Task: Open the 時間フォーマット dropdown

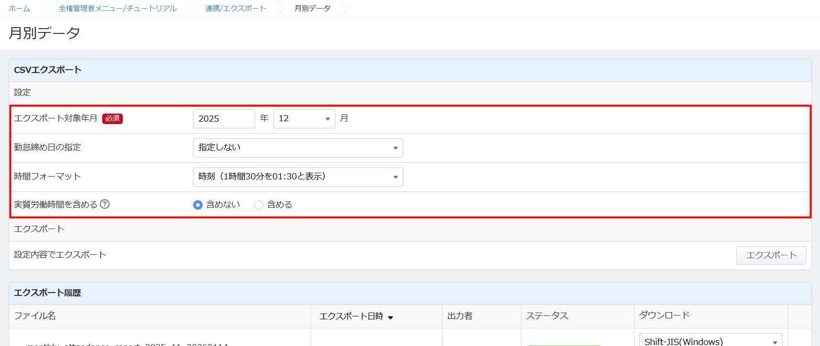Action: coord(298,177)
